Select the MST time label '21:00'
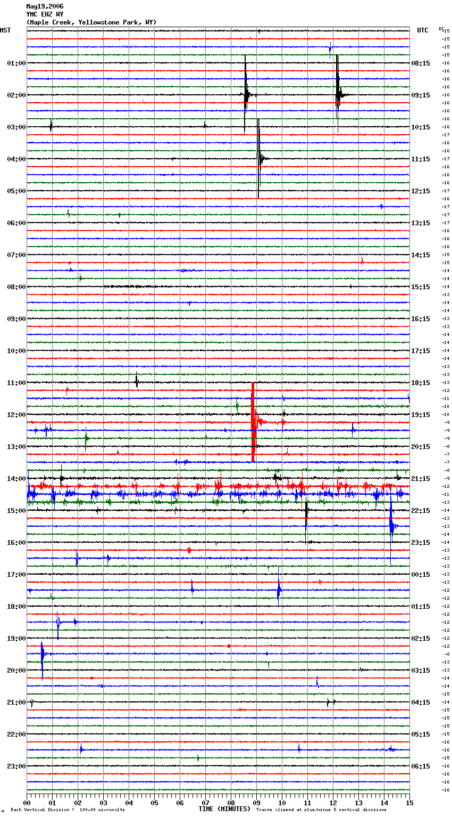 16,702
